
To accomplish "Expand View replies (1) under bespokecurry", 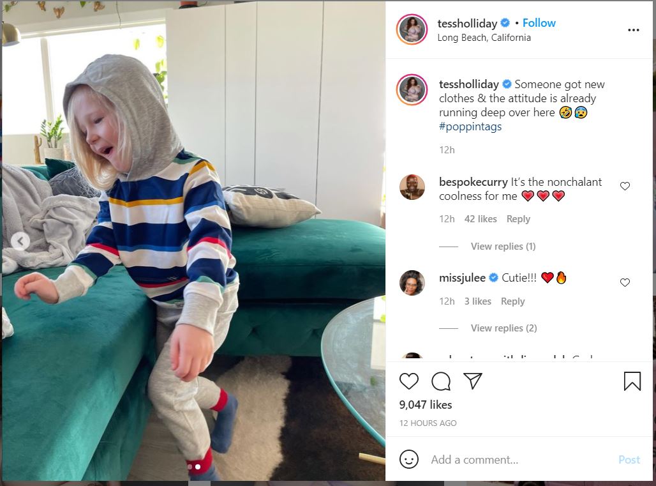I will coord(503,246).
